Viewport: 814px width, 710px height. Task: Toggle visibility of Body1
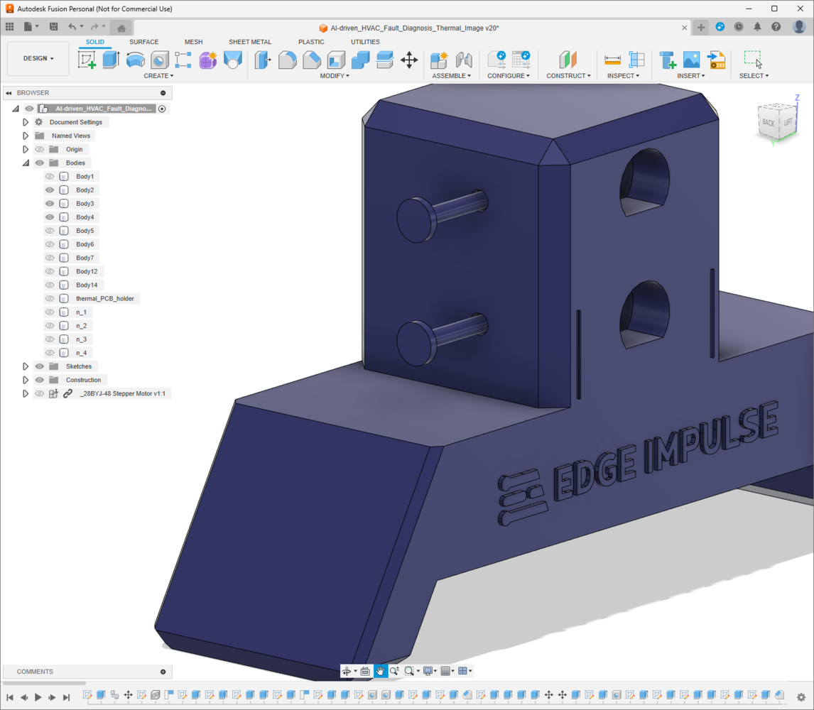[50, 177]
